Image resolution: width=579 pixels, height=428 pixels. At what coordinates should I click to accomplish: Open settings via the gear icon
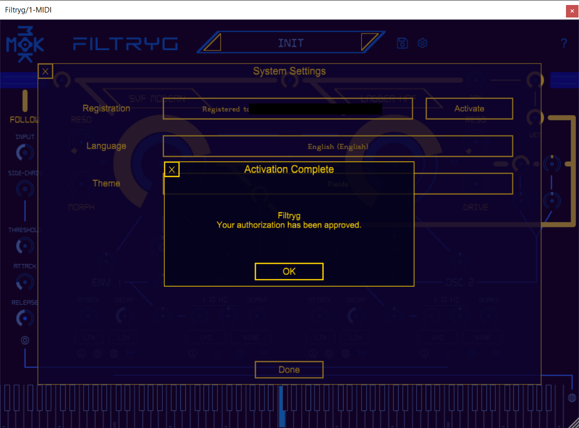pyautogui.click(x=422, y=43)
